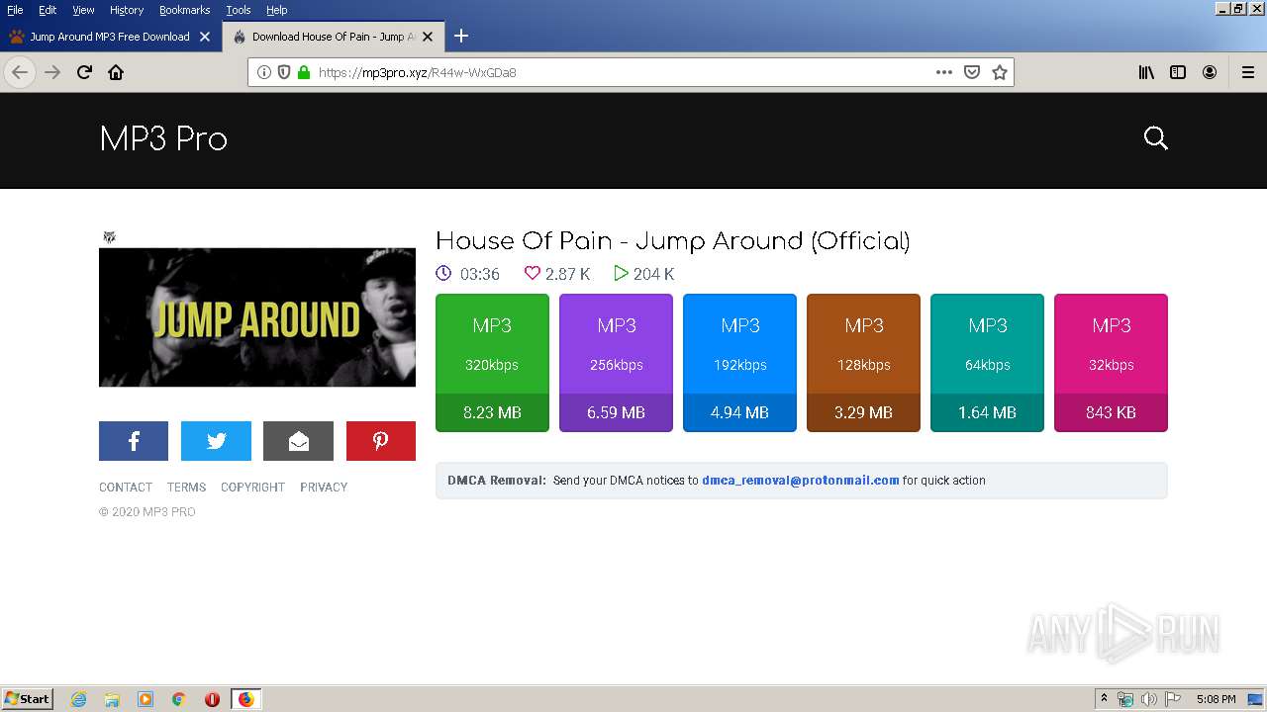
Task: Save page to Pocket icon
Action: coord(972,72)
